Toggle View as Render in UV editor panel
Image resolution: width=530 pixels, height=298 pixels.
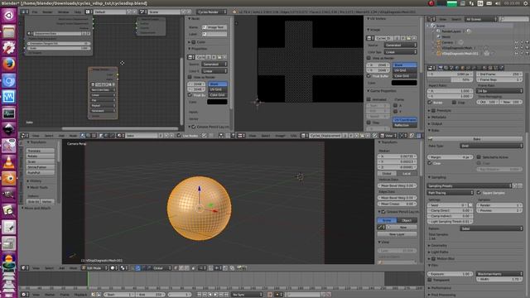click(x=369, y=58)
